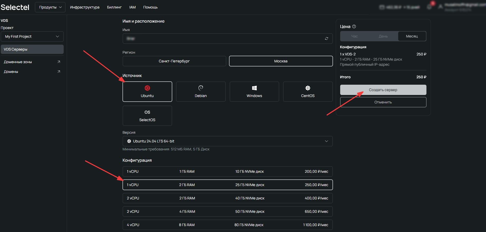Show price per Месяц
Viewport: 486px width, 232px height.
[412, 36]
